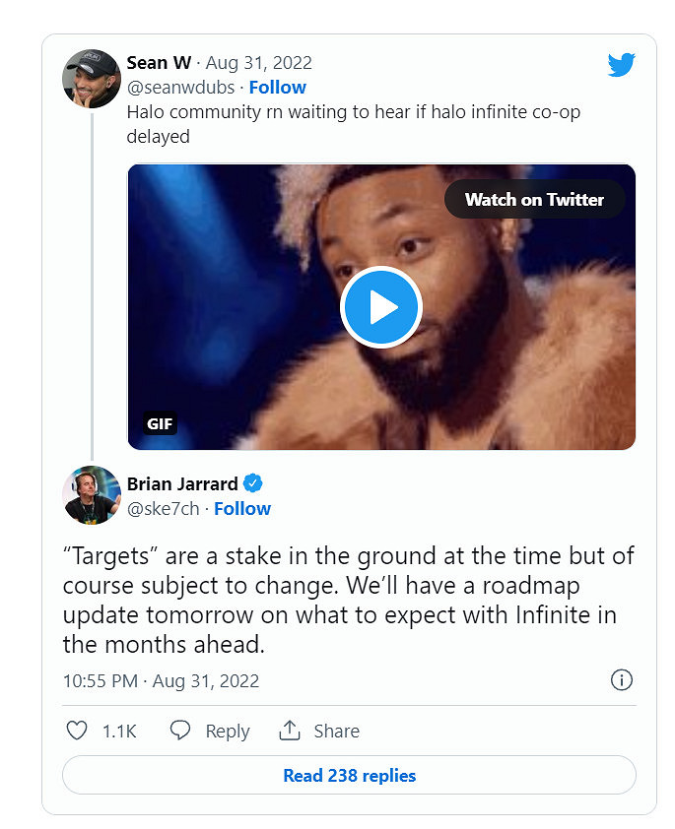Click the Sean W display name

click(x=161, y=63)
